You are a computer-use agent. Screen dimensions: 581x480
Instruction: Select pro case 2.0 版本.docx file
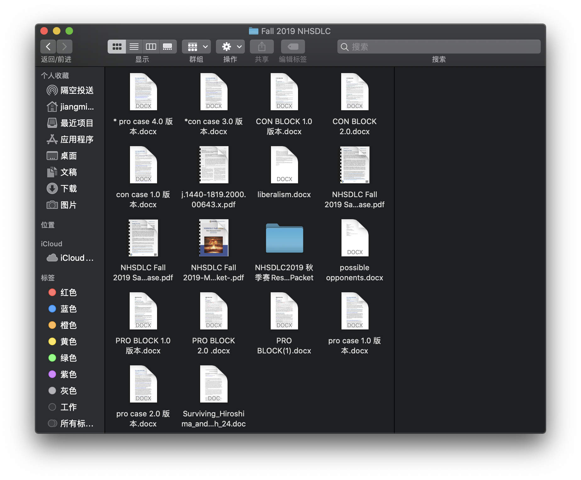tap(143, 384)
